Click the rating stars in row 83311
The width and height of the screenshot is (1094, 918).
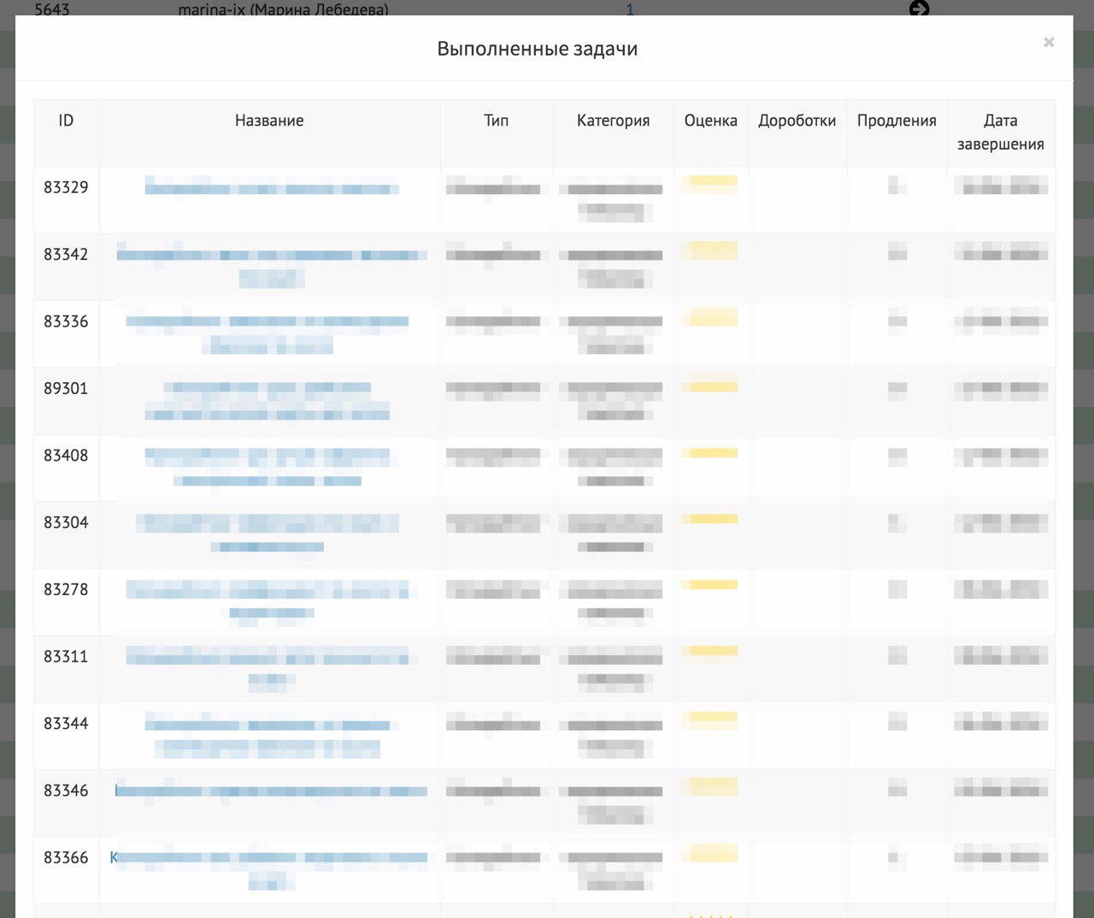coord(710,651)
